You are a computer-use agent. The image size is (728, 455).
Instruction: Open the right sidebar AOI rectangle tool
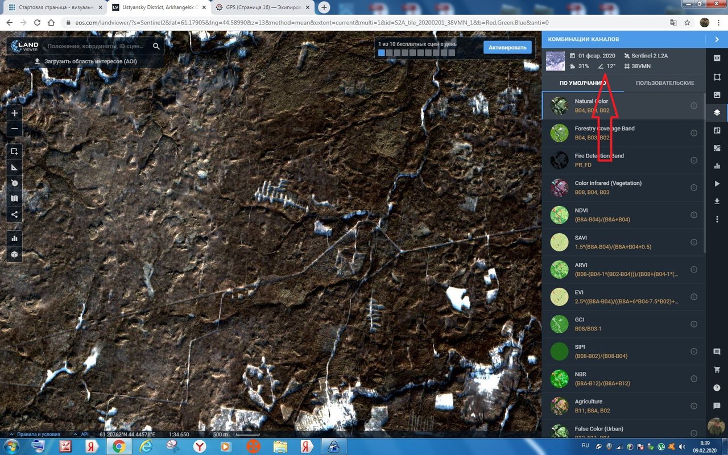coord(717,76)
